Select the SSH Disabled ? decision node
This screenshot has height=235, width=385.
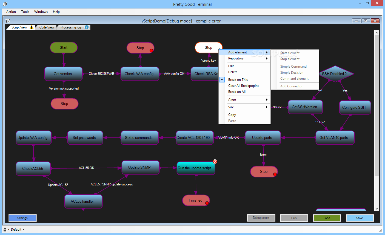[x=335, y=74]
